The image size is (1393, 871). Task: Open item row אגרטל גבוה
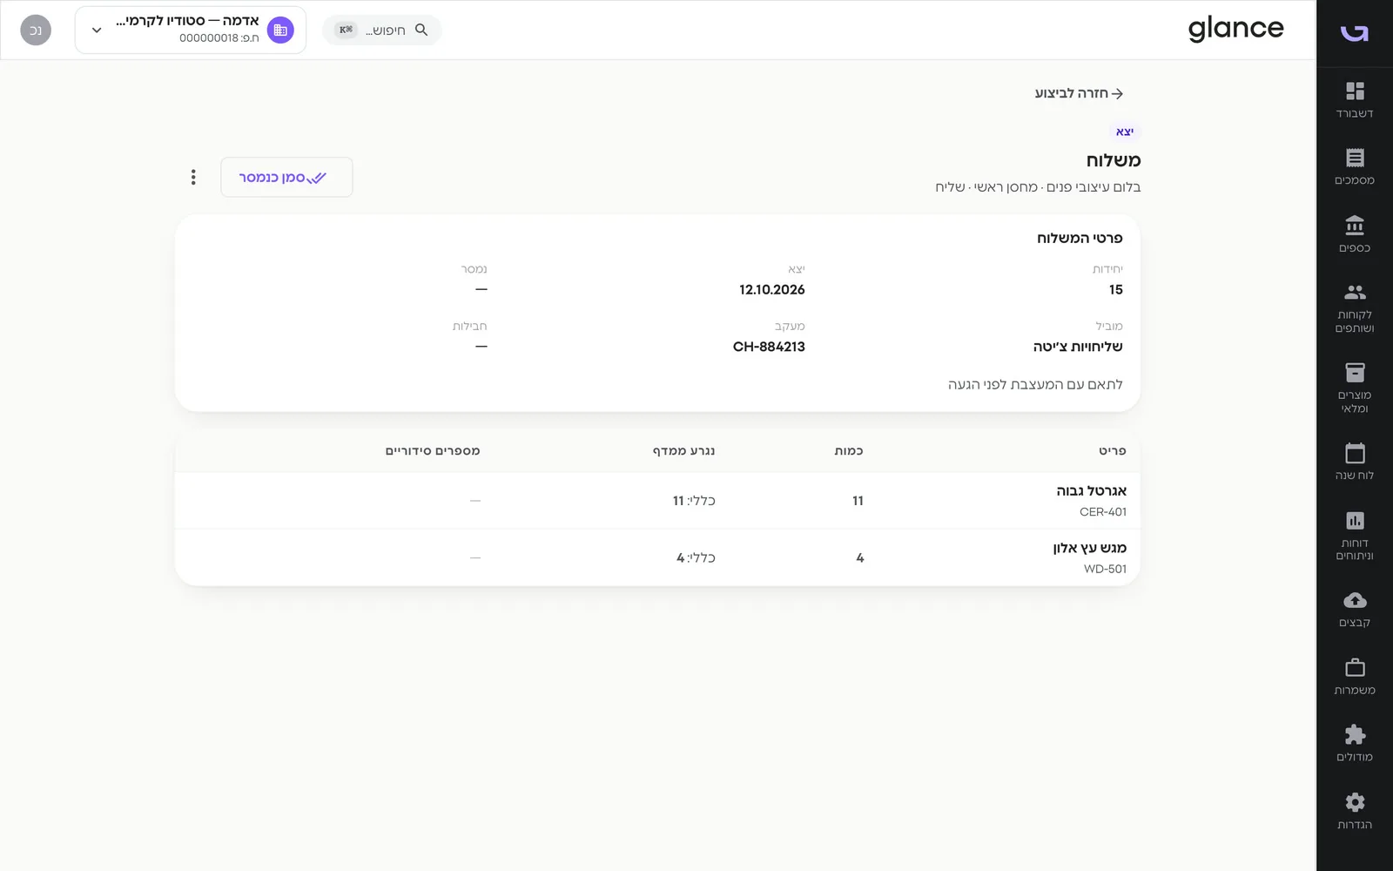(657, 501)
